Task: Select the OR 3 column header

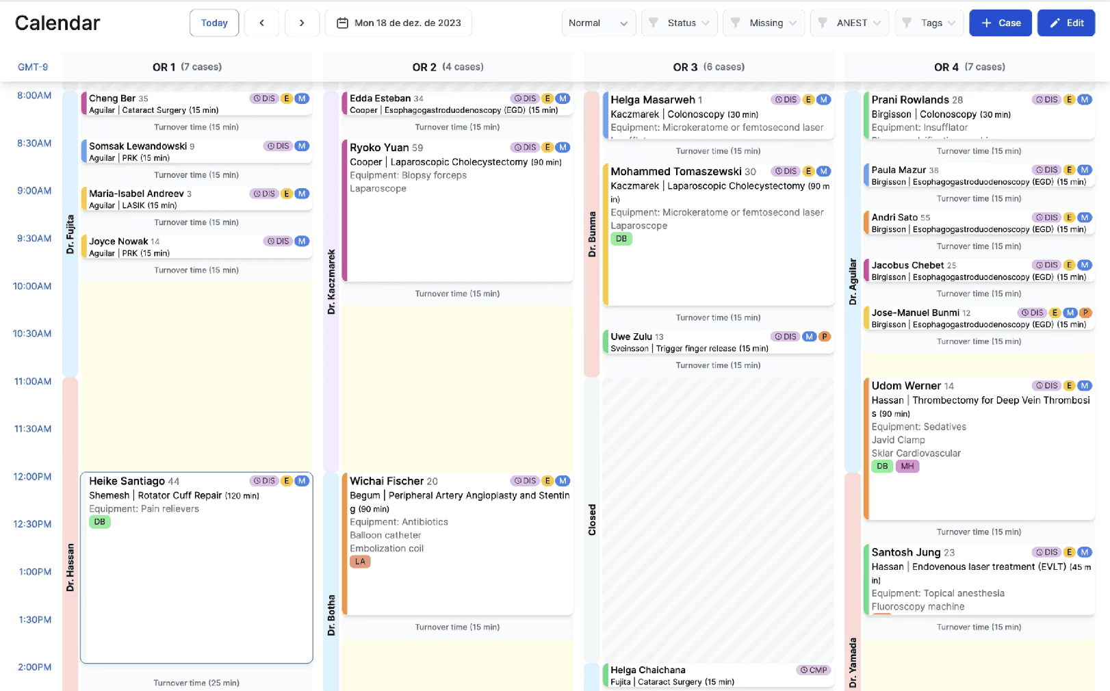Action: click(709, 67)
